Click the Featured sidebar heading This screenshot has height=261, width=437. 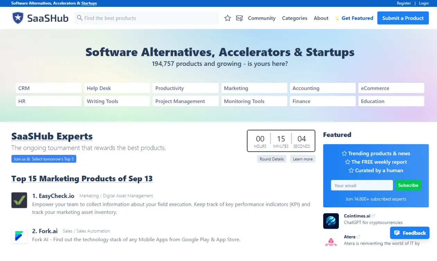[337, 135]
